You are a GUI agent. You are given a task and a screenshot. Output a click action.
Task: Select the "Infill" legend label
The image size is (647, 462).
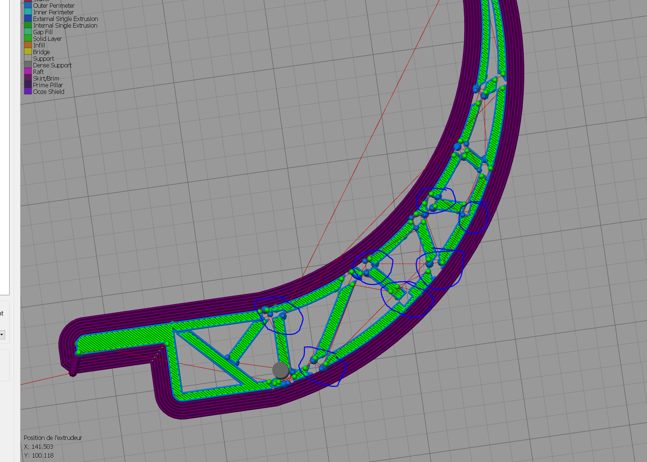39,45
